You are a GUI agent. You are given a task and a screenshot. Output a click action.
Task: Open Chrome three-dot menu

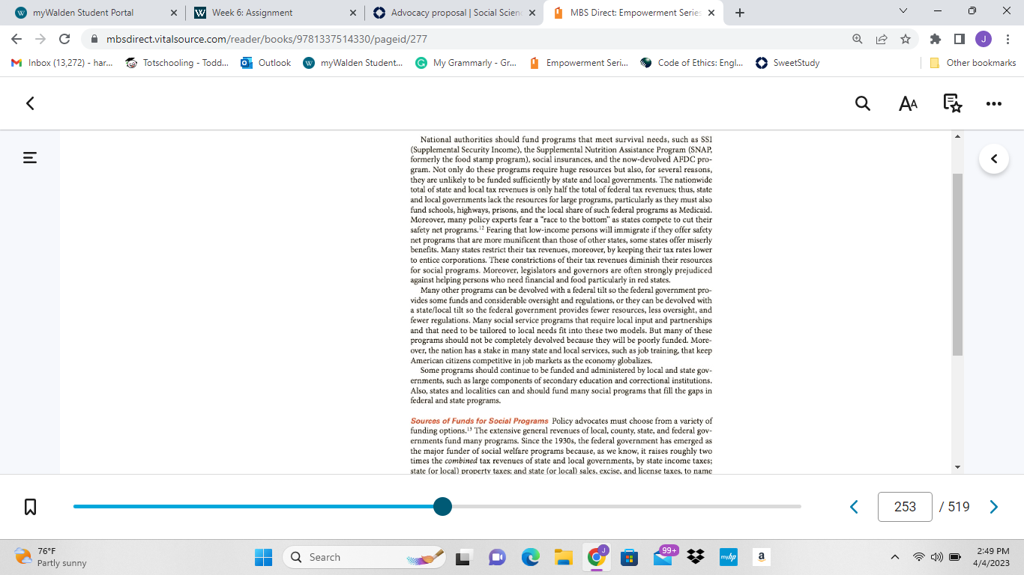(x=1008, y=39)
